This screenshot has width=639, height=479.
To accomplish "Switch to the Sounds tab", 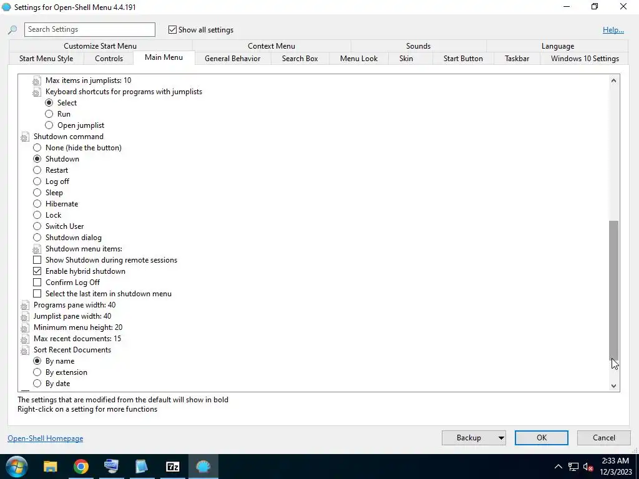I will coord(419,46).
